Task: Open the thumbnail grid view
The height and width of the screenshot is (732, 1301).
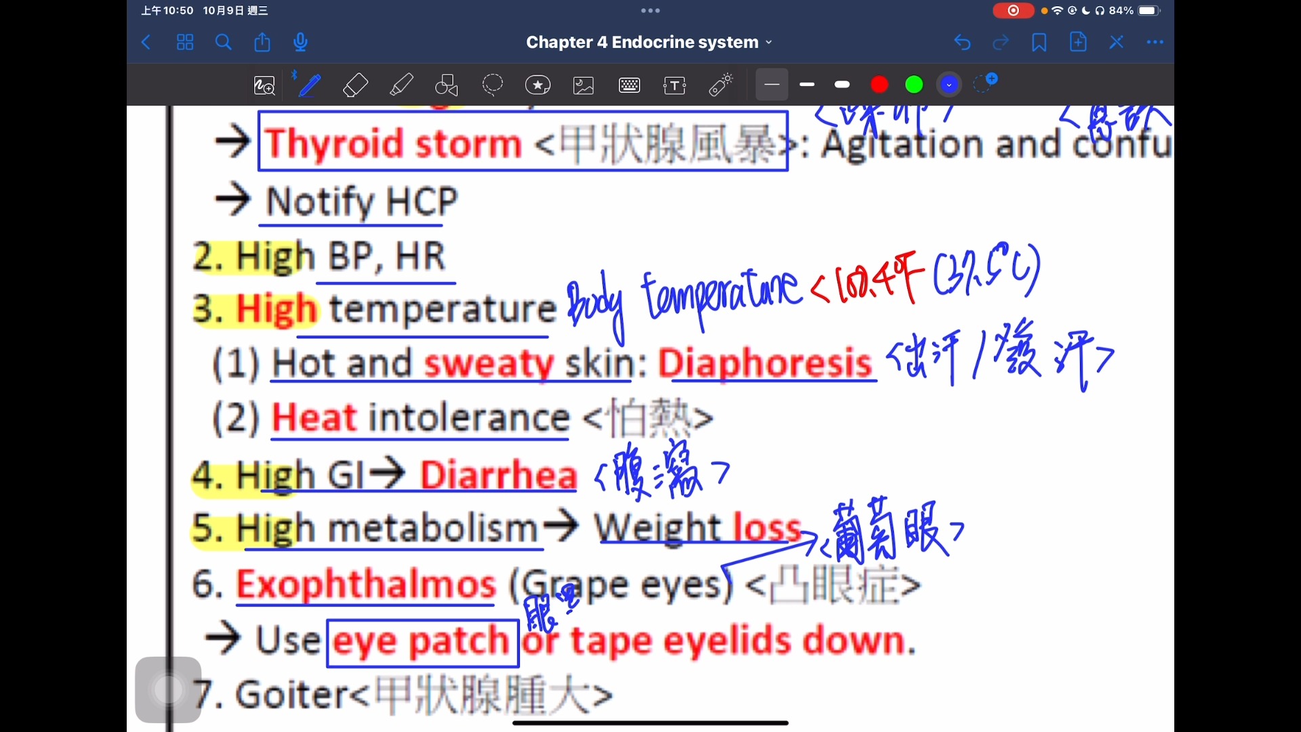Action: pos(185,43)
